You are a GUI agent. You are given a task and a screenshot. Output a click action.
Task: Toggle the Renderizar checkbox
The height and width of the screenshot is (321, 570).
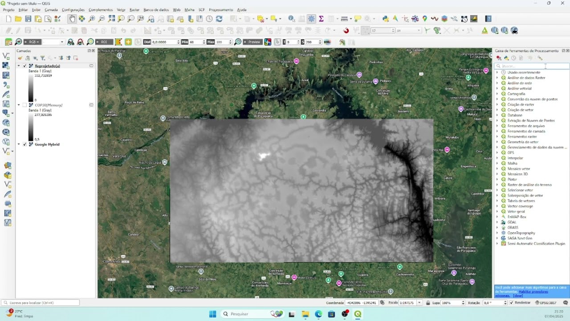point(512,303)
